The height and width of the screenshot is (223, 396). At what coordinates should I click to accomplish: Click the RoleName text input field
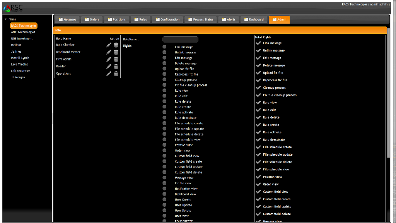180,39
